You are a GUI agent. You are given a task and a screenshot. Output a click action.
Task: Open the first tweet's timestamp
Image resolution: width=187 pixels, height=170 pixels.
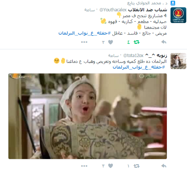(x=89, y=10)
